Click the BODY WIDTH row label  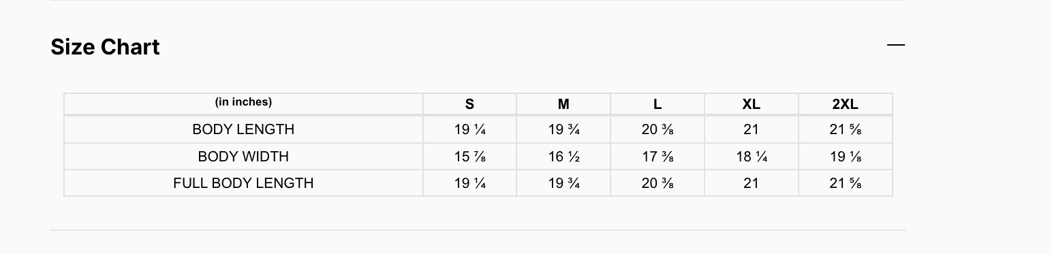pyautogui.click(x=243, y=157)
